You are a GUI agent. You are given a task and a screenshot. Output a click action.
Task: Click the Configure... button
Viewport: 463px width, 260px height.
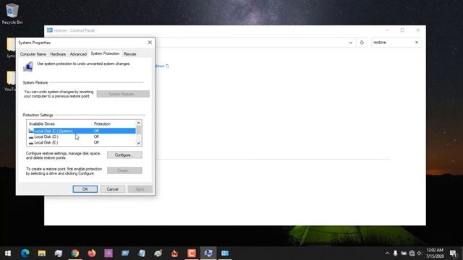[124, 155]
